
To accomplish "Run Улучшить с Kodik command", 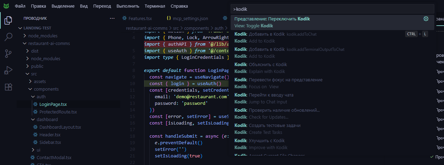I will pos(332,144).
